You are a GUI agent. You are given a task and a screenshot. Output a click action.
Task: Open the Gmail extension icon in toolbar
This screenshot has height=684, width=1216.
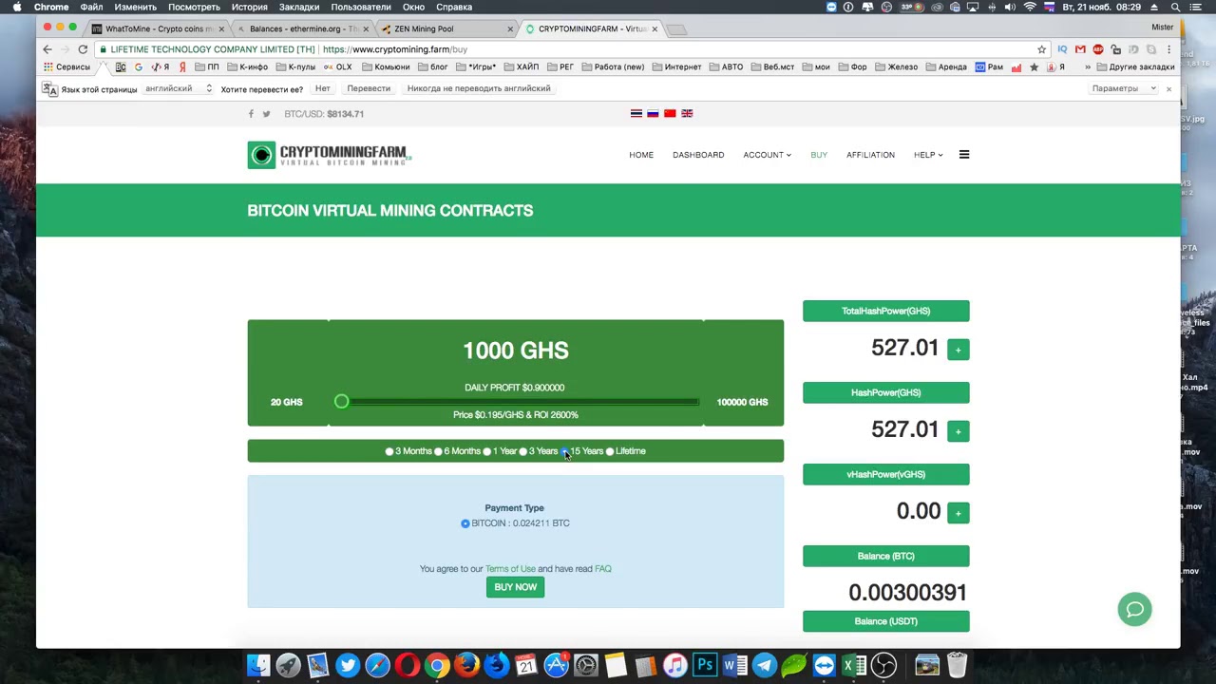click(x=1080, y=49)
